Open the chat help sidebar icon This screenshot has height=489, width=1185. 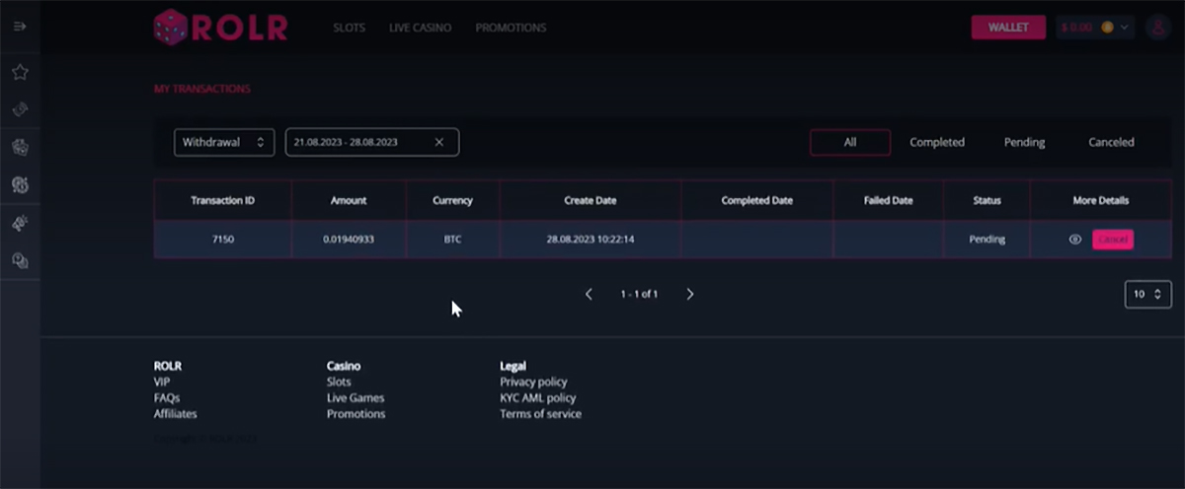(20, 260)
